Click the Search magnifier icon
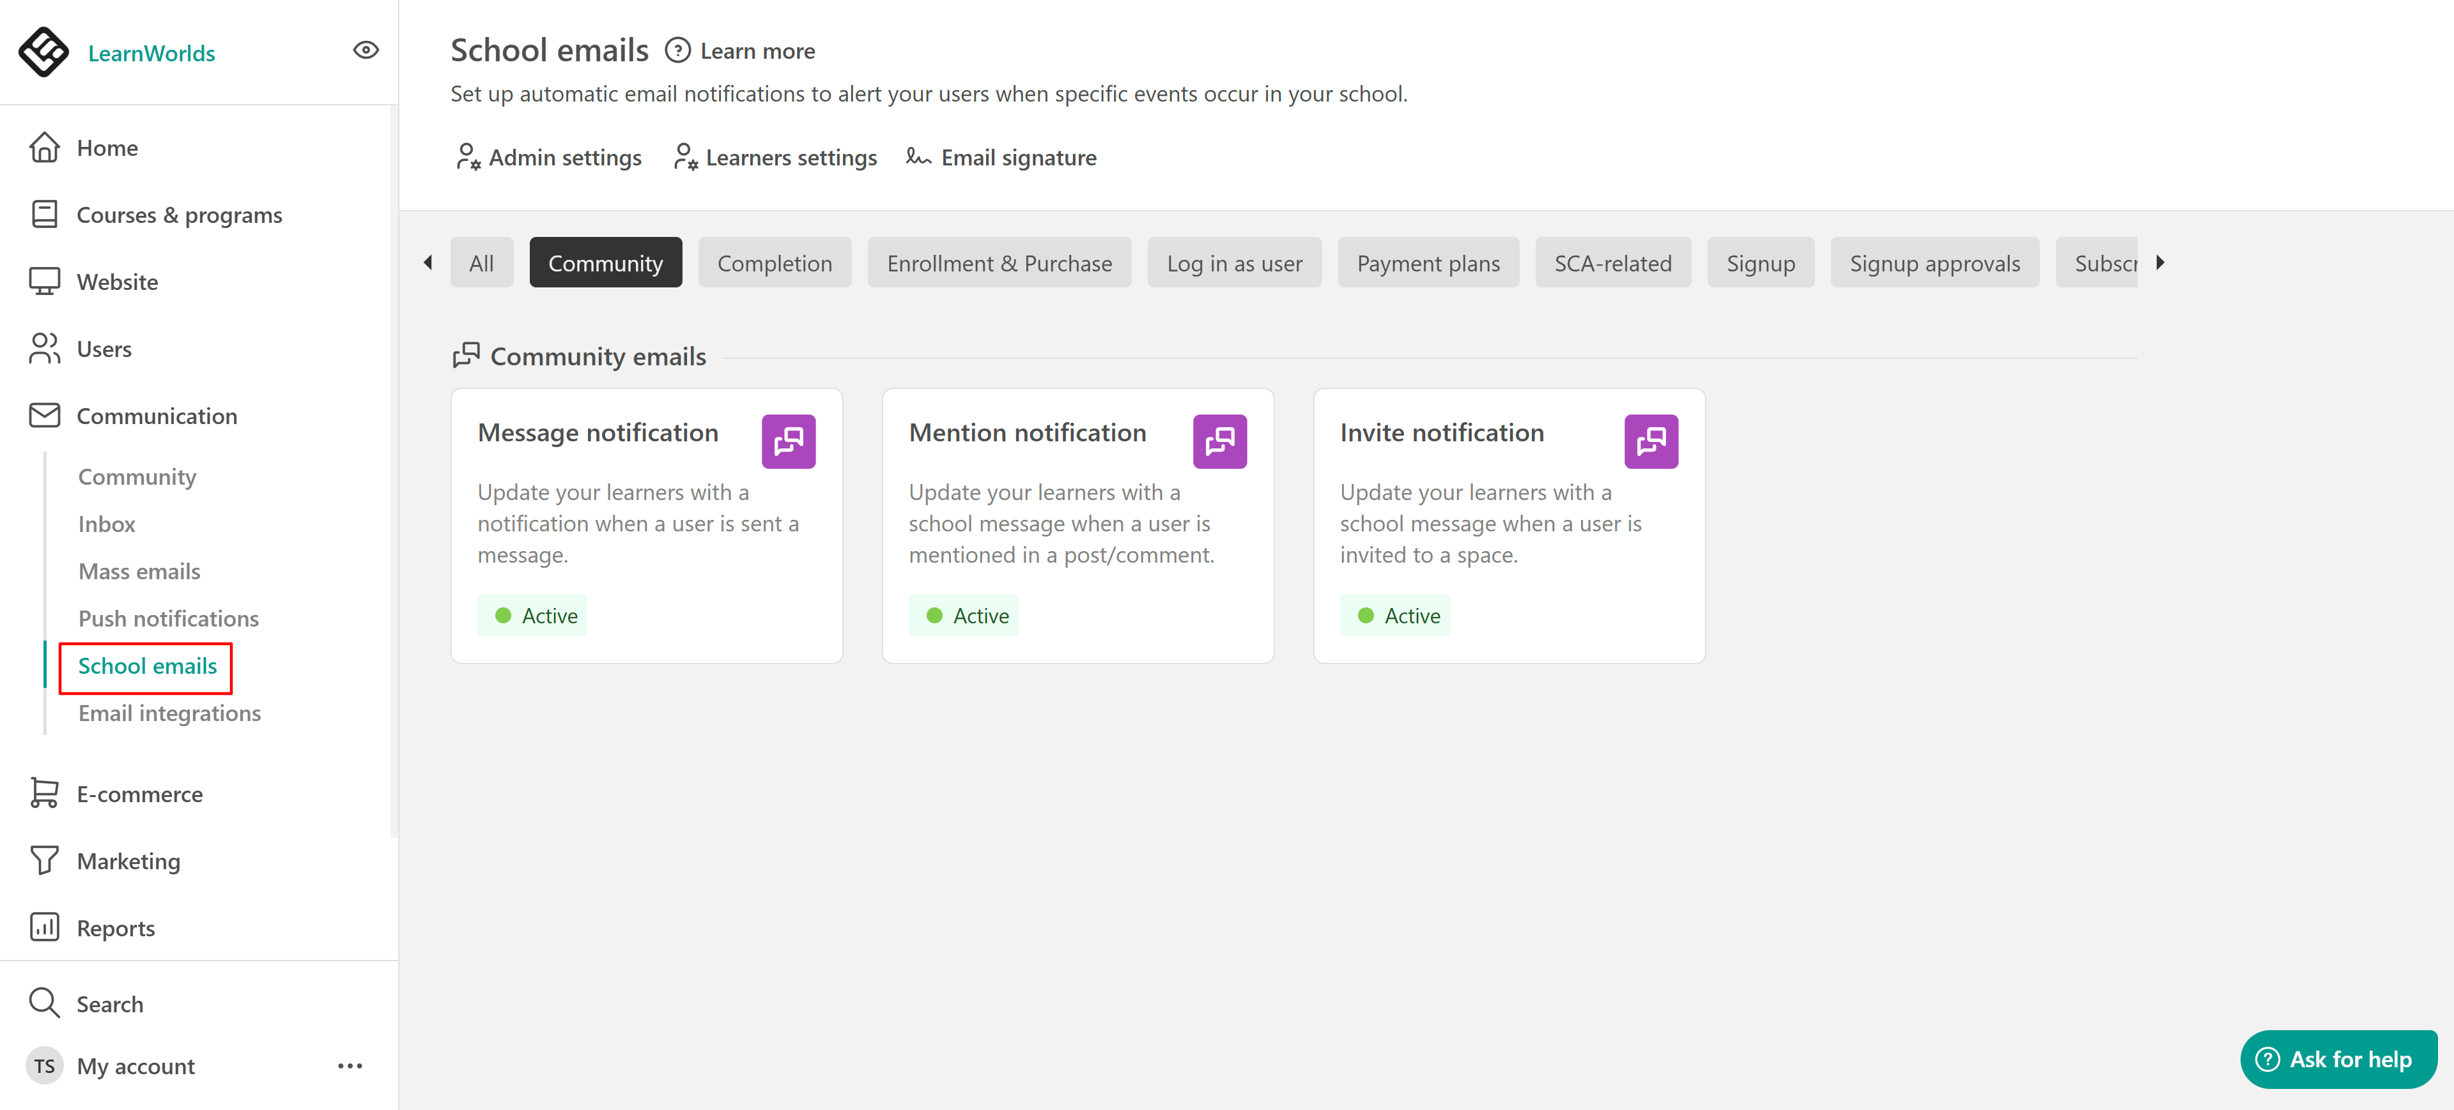The height and width of the screenshot is (1110, 2454). point(44,1003)
